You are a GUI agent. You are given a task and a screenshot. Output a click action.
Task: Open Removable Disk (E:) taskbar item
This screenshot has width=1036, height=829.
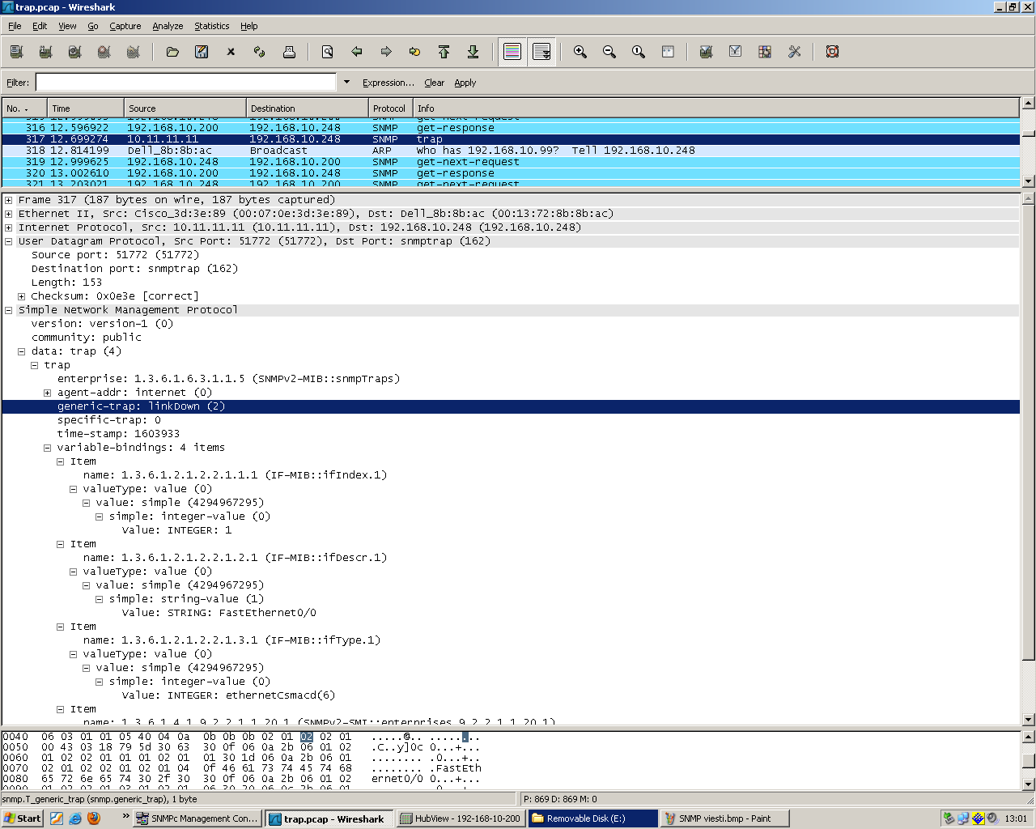tap(593, 818)
